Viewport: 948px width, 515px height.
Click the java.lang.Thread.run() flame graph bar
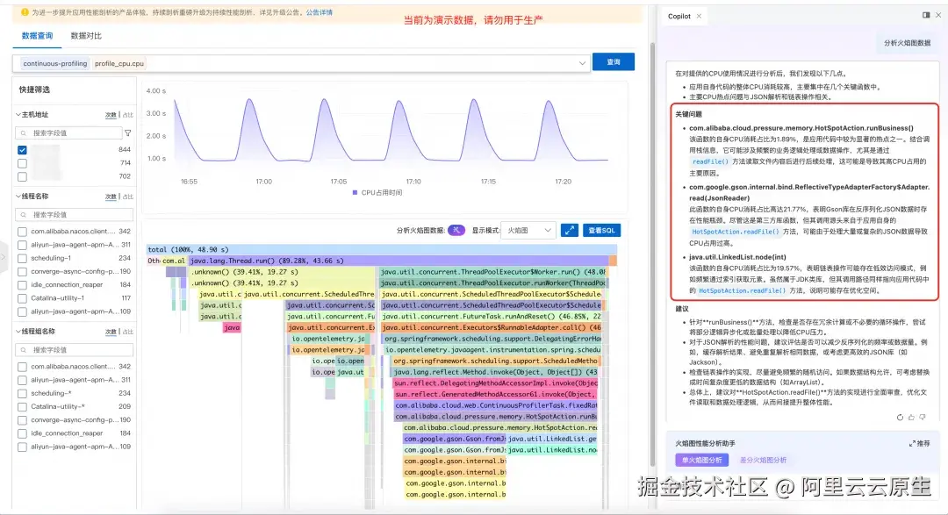(x=399, y=261)
